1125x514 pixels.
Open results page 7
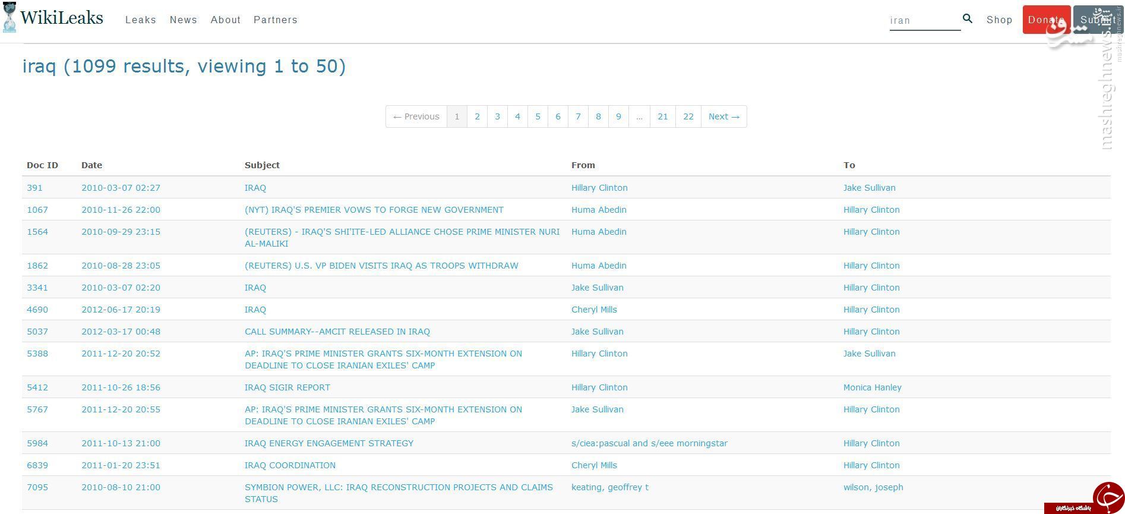coord(578,116)
